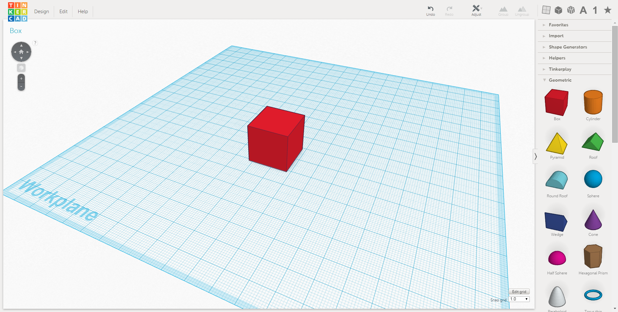Click the Undo button
This screenshot has height=312, width=618.
pyautogui.click(x=430, y=10)
